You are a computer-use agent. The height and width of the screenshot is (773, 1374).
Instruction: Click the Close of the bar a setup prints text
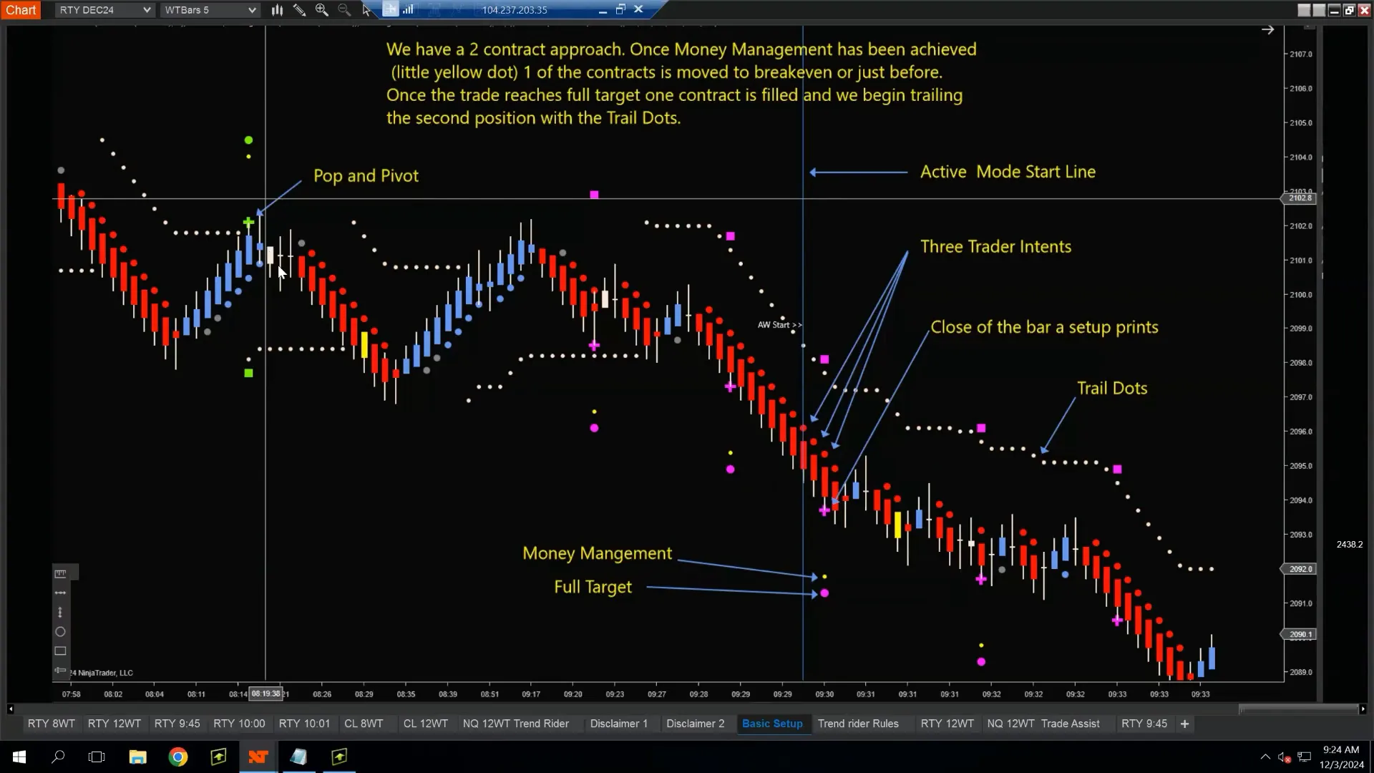pos(1044,327)
